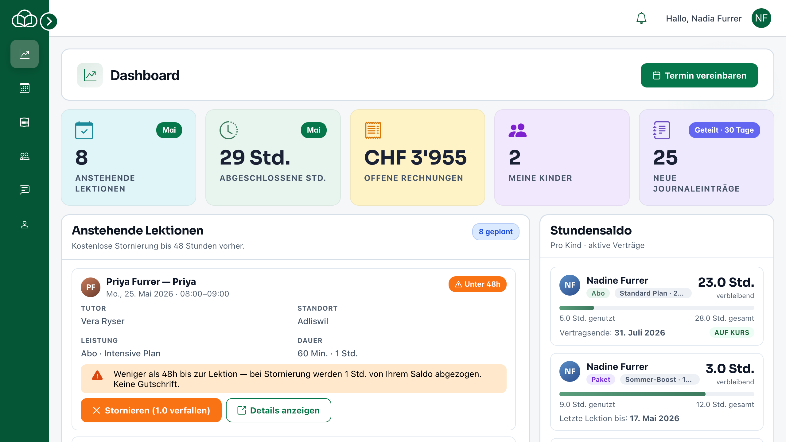Click the red warning triangle in the cancellation notice
This screenshot has height=442, width=786.
coord(97,375)
